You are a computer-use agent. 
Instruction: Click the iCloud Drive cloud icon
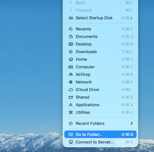[x=71, y=90]
